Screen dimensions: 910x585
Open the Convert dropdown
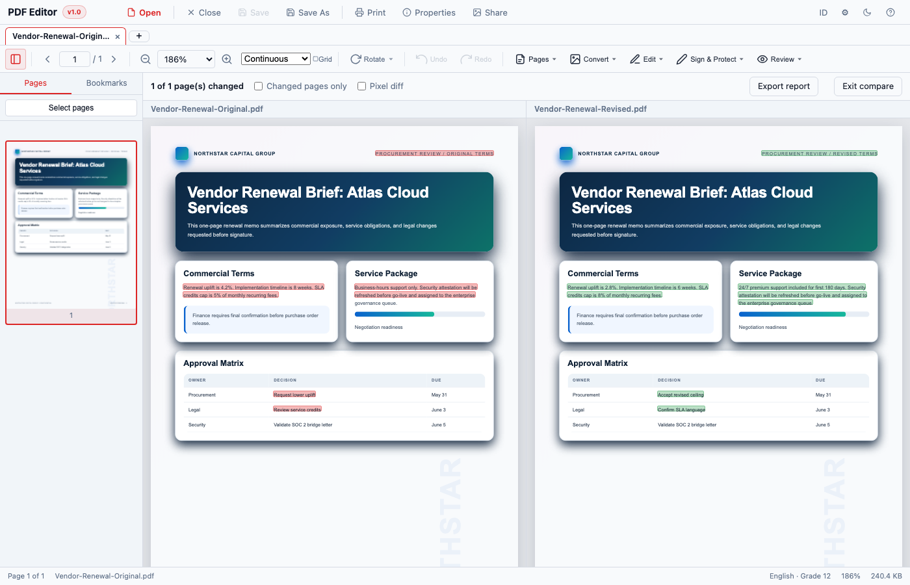pos(593,59)
